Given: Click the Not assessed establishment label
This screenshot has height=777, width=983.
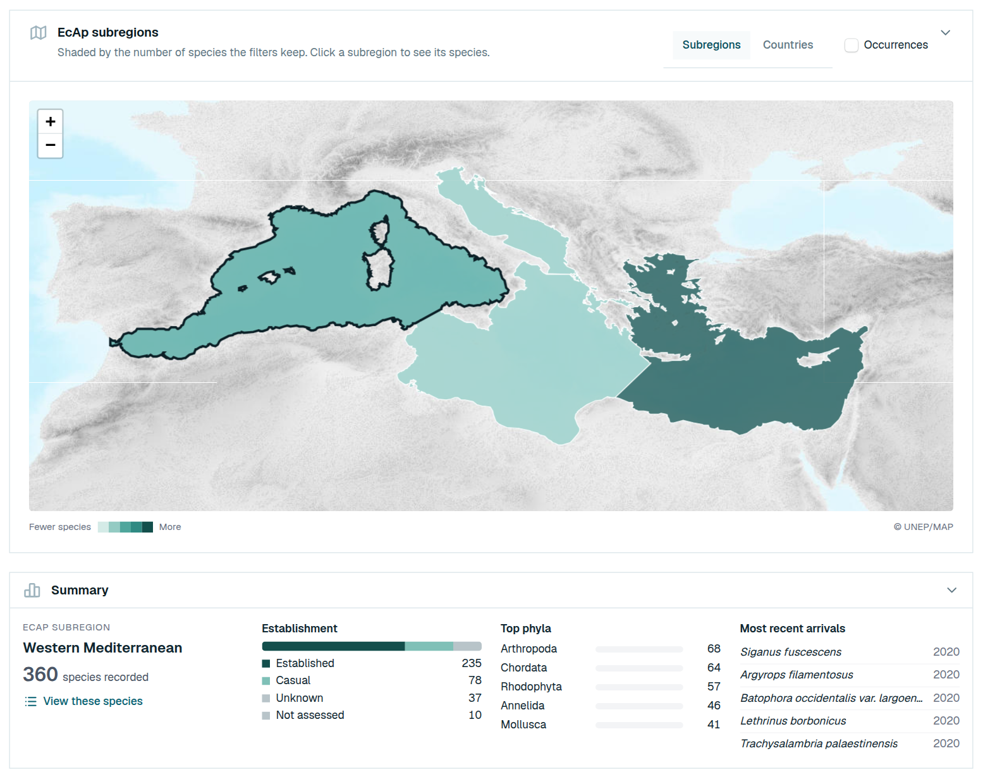Looking at the screenshot, I should click(310, 715).
